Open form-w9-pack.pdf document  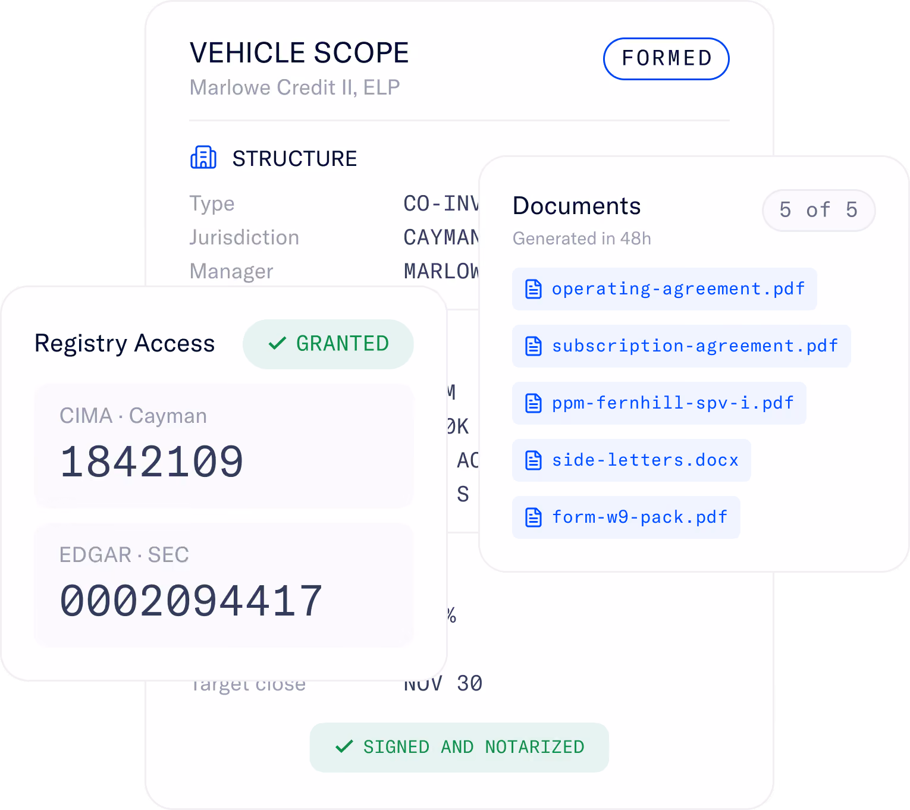pyautogui.click(x=626, y=517)
